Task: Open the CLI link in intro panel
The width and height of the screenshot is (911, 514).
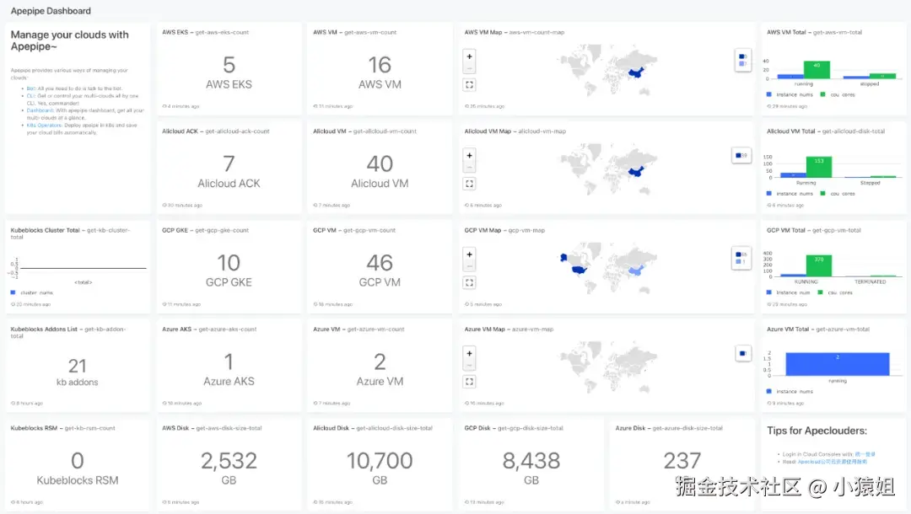Action: pyautogui.click(x=31, y=96)
